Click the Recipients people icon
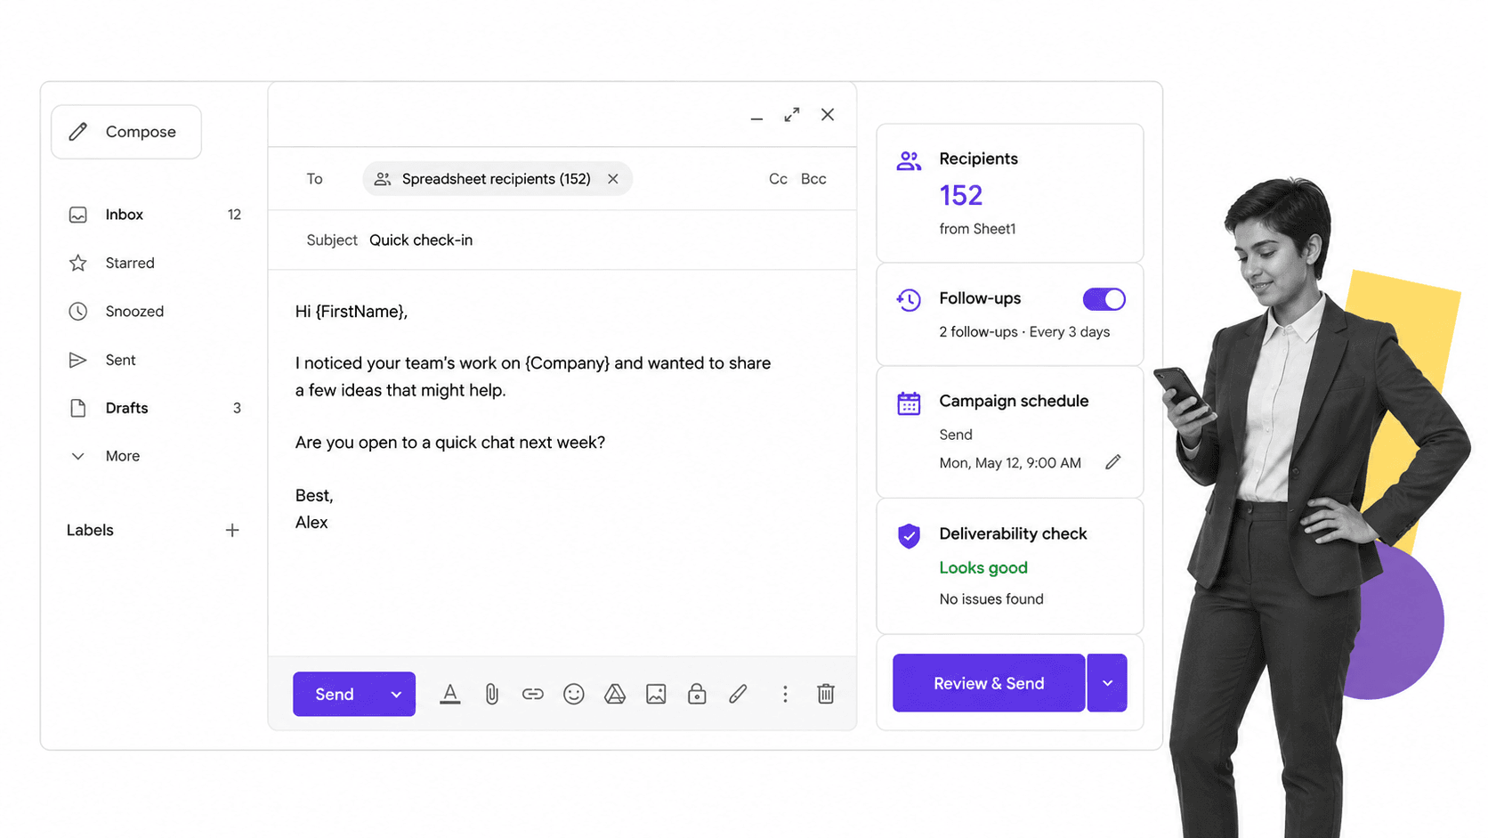 point(909,161)
